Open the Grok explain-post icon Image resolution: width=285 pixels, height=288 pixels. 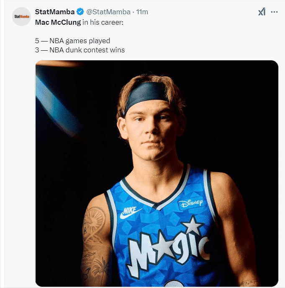point(262,12)
